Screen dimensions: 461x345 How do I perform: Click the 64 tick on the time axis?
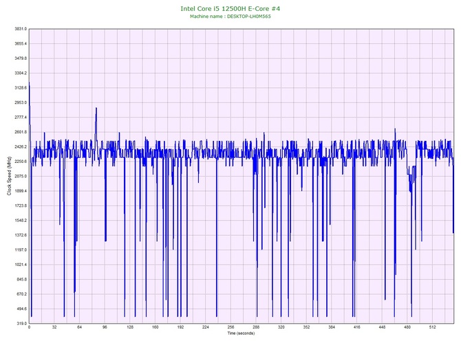click(x=79, y=327)
